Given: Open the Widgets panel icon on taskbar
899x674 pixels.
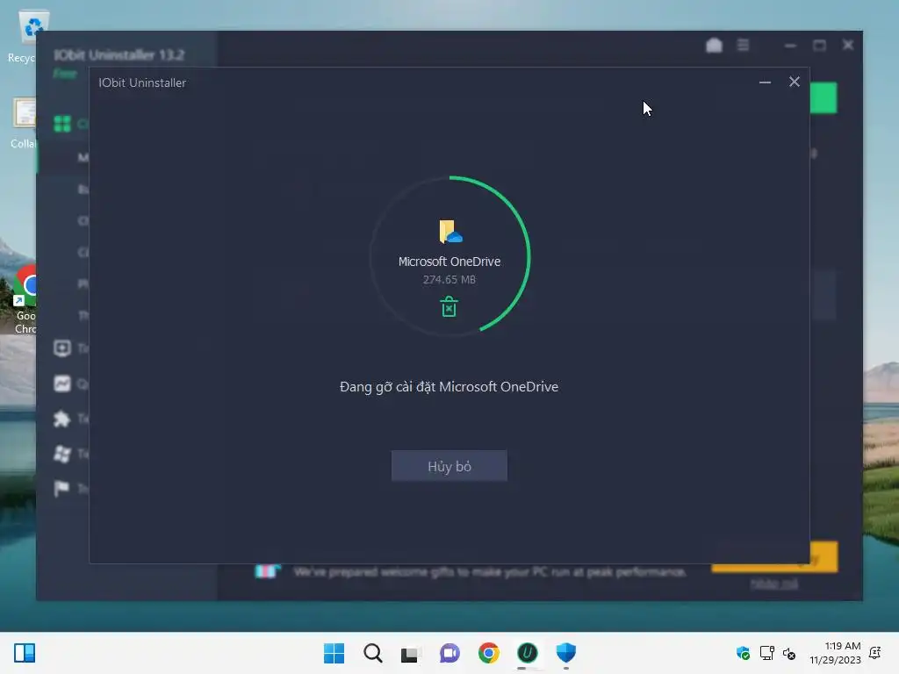Looking at the screenshot, I should 25,653.
